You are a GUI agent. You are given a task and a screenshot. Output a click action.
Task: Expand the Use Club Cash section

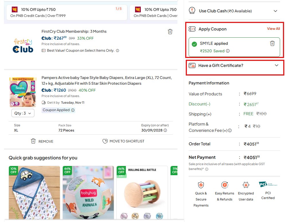click(x=275, y=11)
